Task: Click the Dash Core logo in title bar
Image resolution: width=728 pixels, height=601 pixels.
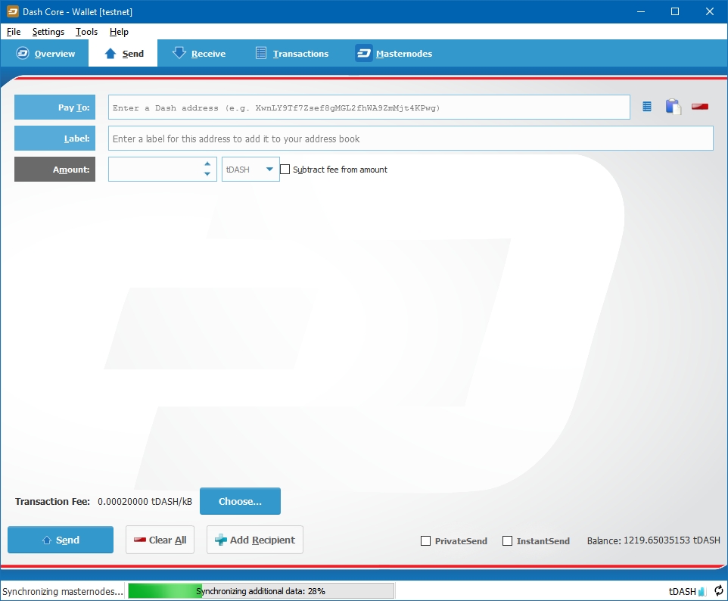Action: 13,11
